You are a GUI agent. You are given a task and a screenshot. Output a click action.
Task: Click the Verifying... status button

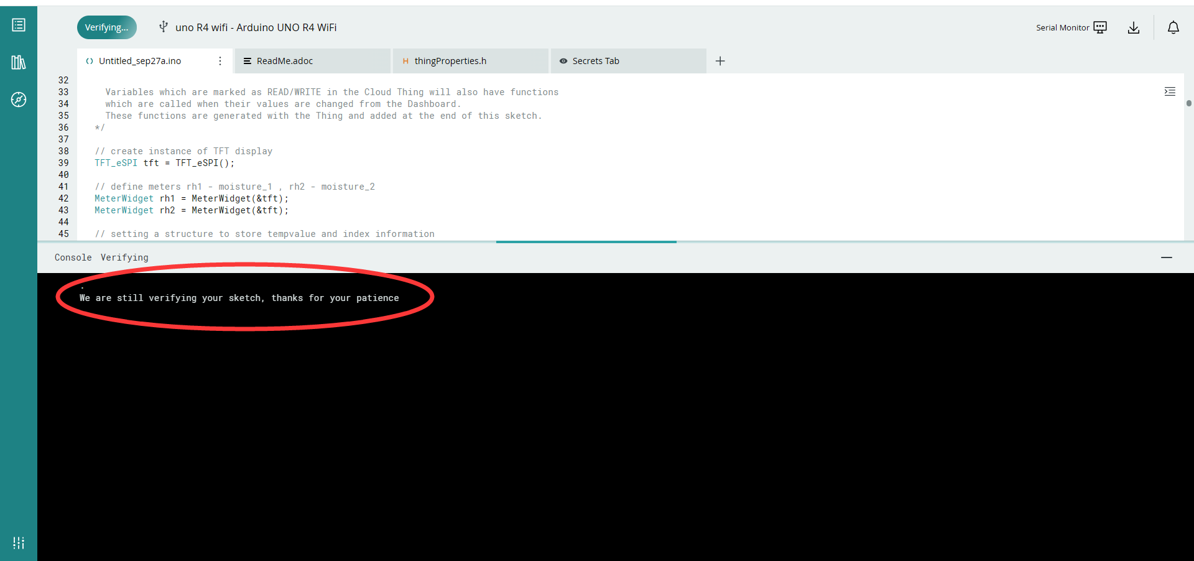click(x=107, y=27)
